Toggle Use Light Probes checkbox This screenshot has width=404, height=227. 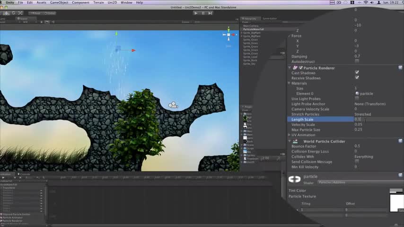pyautogui.click(x=357, y=98)
